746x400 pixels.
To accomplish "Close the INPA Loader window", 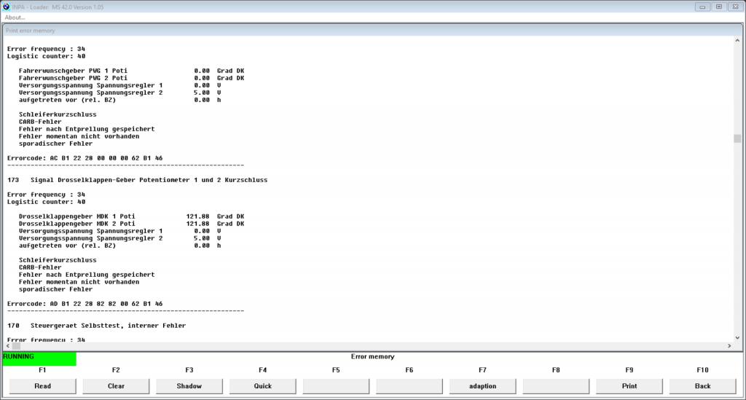I will 734,7.
